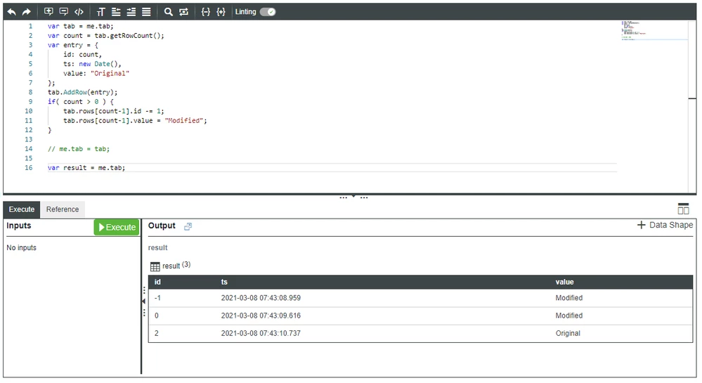The image size is (702, 383).
Task: Click the font size icon
Action: click(x=100, y=12)
